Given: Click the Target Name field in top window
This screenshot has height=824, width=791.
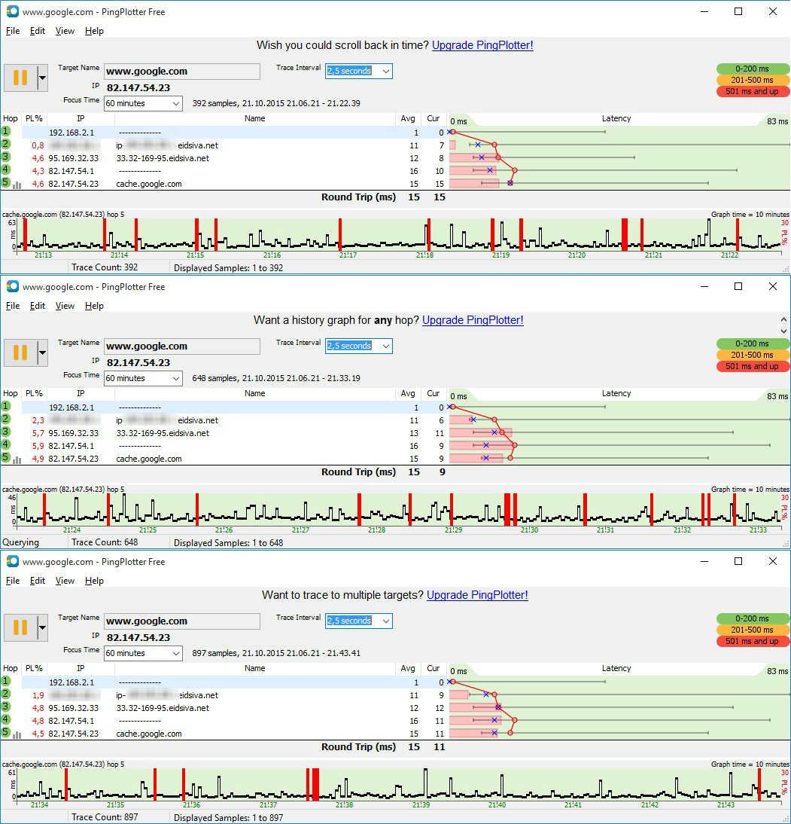Looking at the screenshot, I should coord(181,72).
